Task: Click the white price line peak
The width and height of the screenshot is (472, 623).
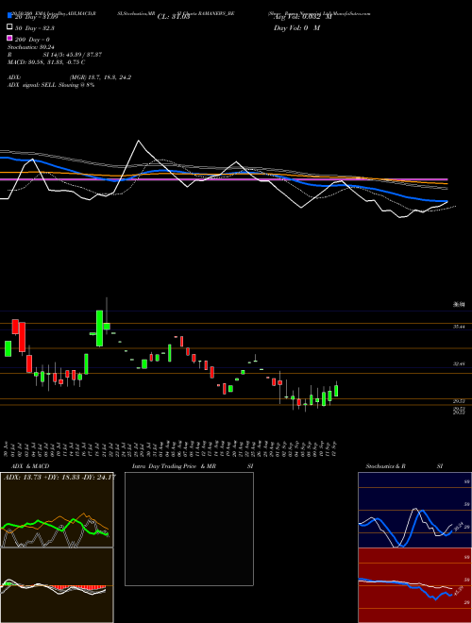Action: [138, 141]
